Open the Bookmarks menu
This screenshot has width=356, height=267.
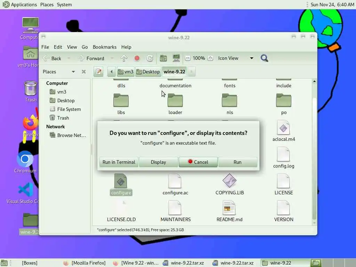click(104, 47)
